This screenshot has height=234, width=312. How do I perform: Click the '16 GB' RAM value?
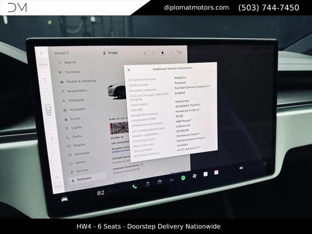179,116
